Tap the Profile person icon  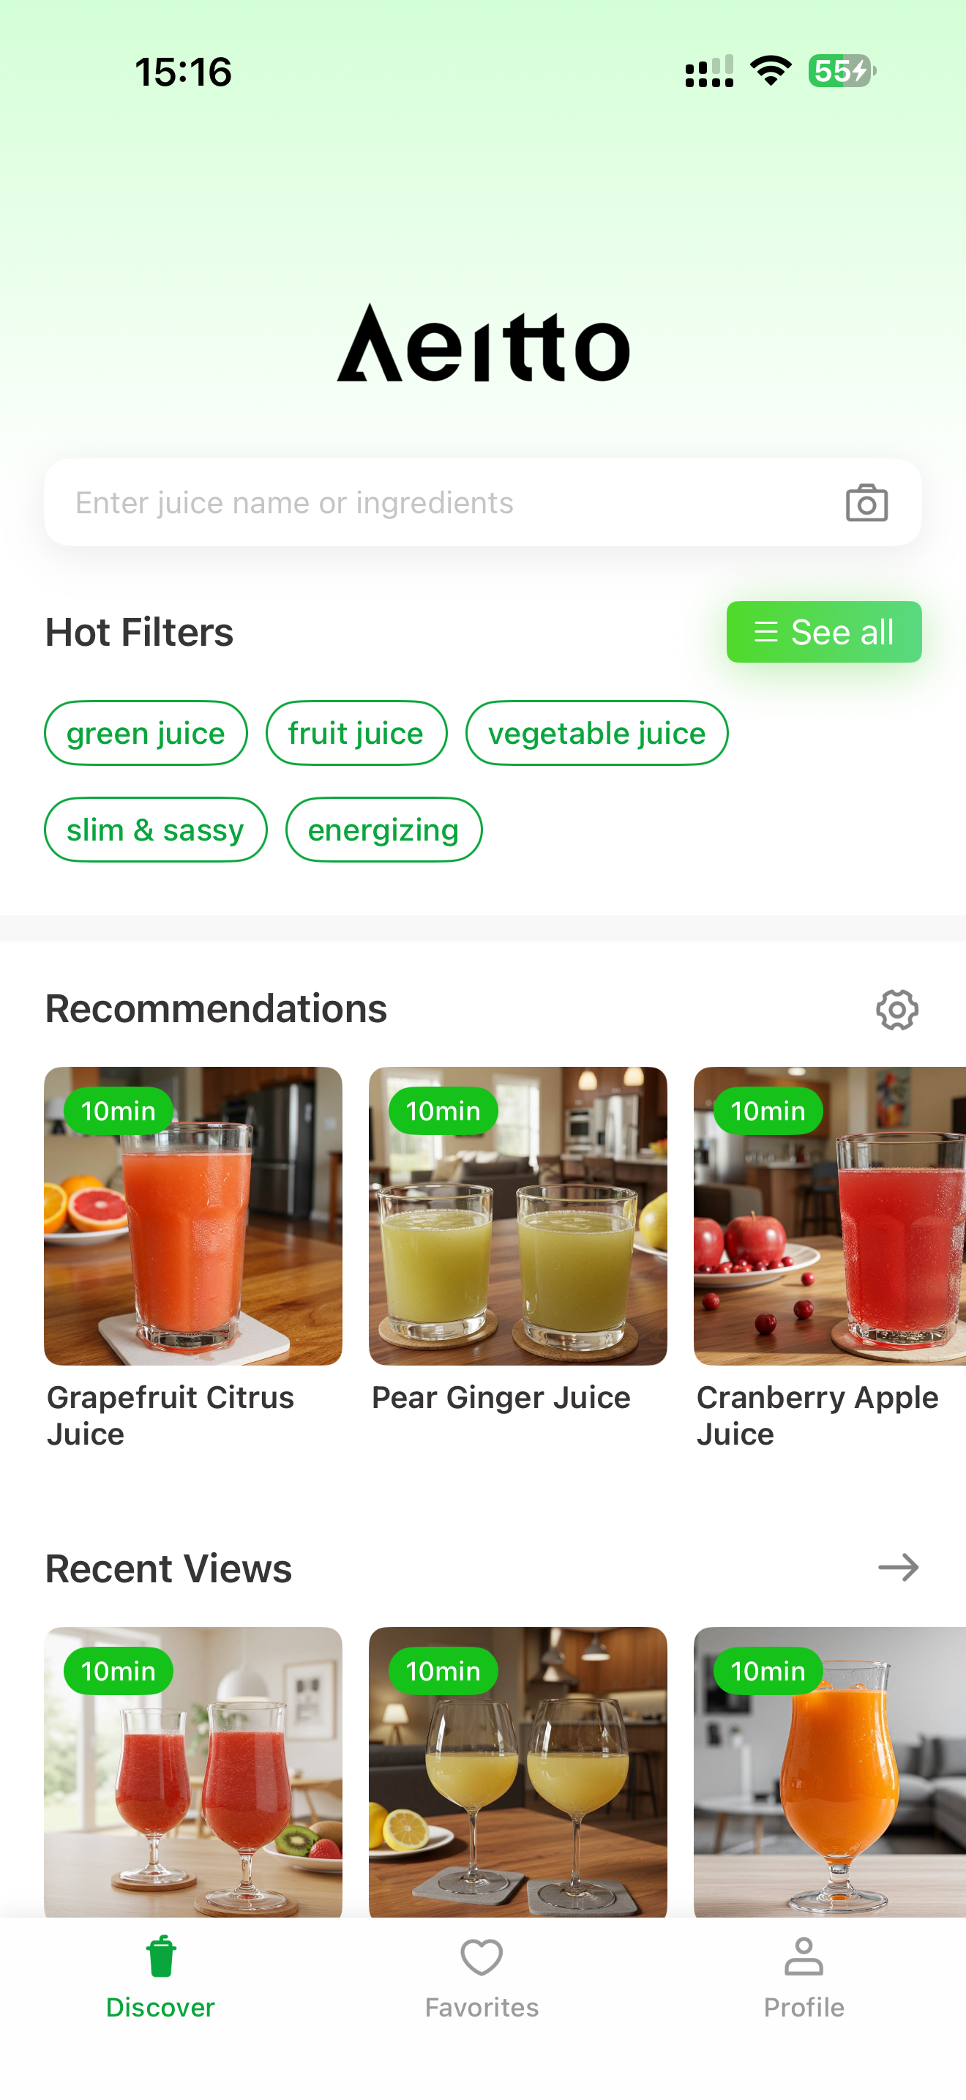pos(804,1956)
